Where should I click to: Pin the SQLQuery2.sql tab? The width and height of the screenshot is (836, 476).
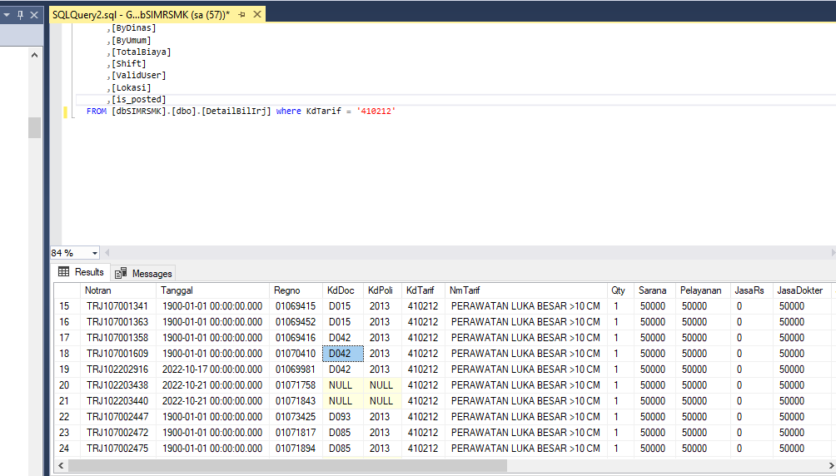pos(241,15)
